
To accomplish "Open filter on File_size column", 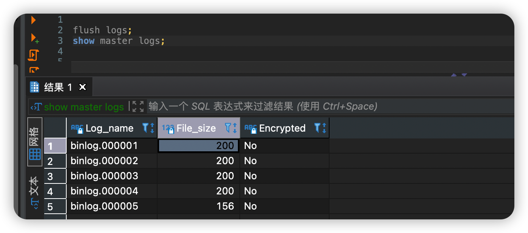I will click(x=228, y=128).
